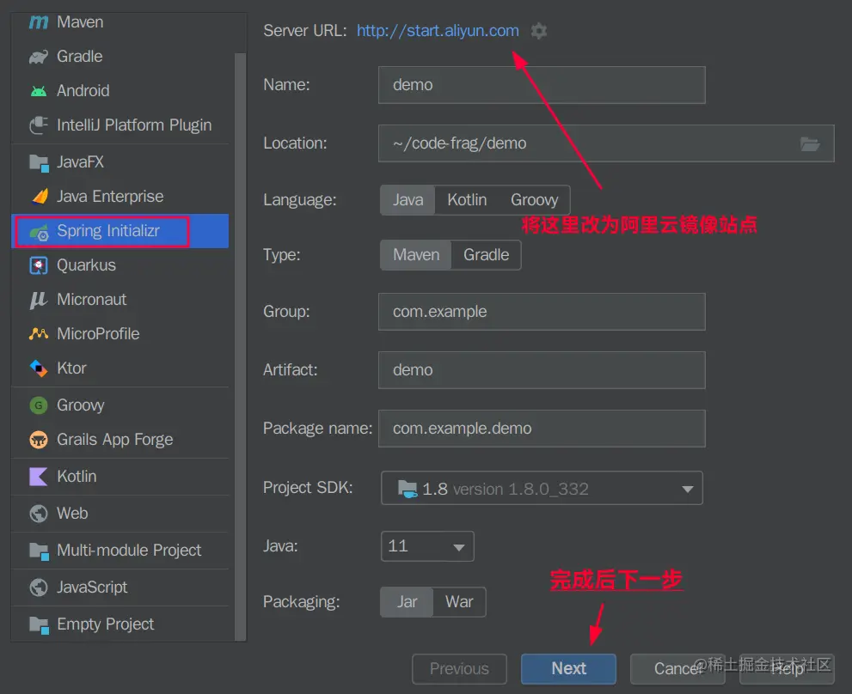Select Kotlin as the language
The image size is (852, 694).
click(x=467, y=200)
